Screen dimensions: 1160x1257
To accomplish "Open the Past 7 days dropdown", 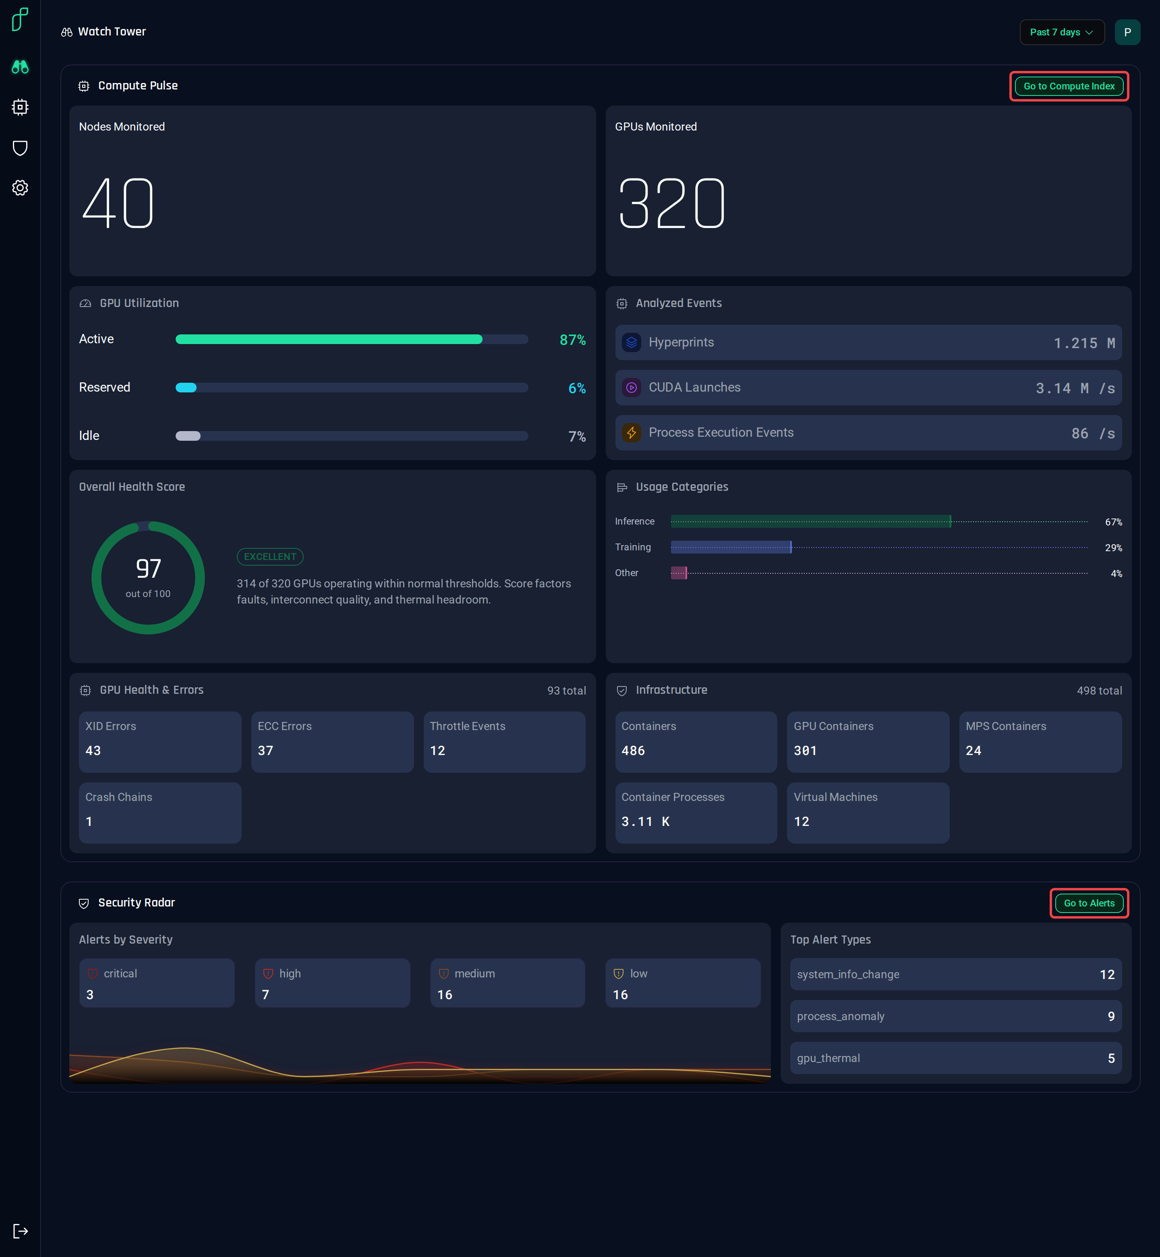I will pyautogui.click(x=1061, y=32).
